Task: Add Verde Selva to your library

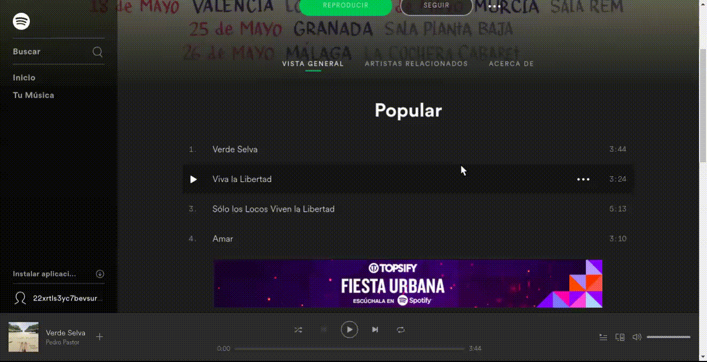Action: pos(99,336)
